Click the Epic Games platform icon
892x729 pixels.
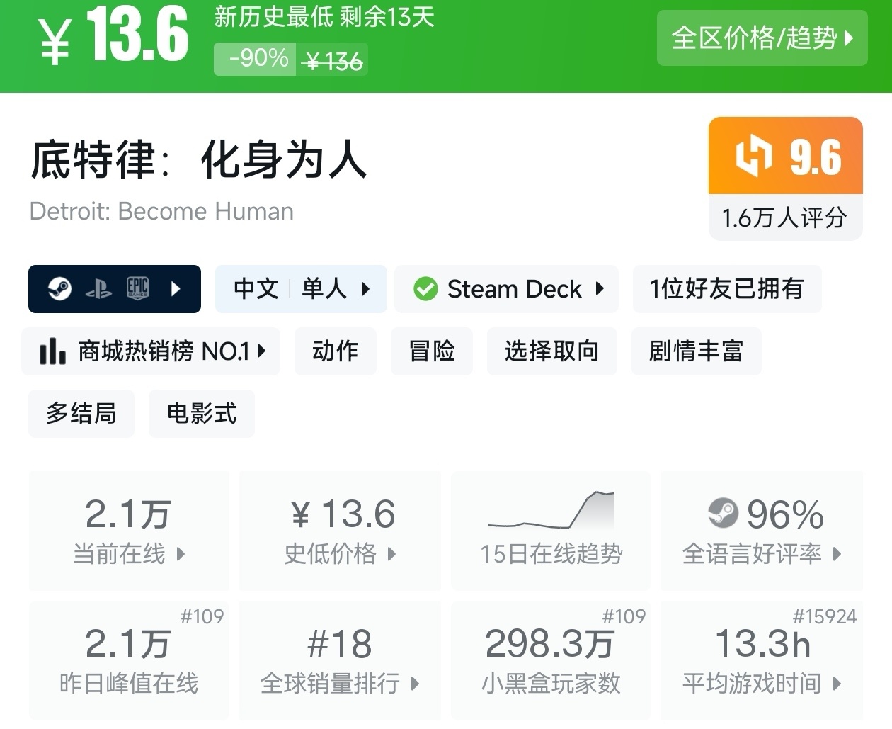coord(137,289)
